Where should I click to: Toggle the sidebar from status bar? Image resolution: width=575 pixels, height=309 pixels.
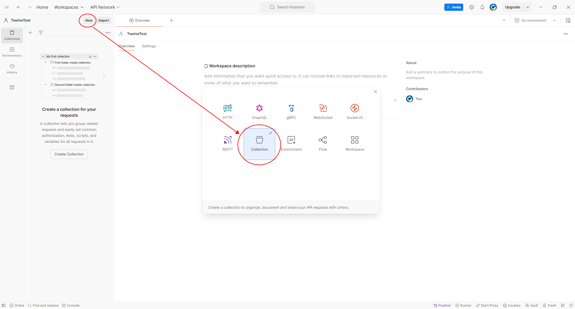pyautogui.click(x=4, y=305)
